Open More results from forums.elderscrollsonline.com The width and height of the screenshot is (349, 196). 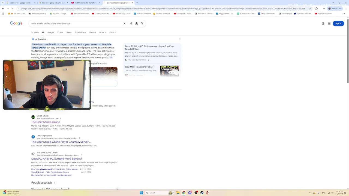(52, 175)
